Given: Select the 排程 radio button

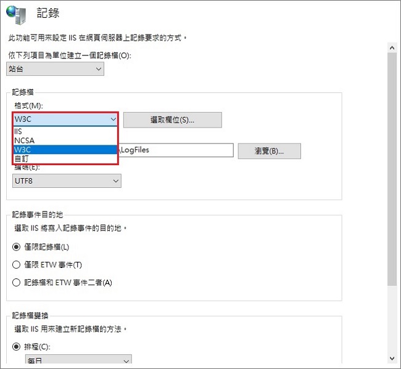Looking at the screenshot, I should click(x=17, y=346).
